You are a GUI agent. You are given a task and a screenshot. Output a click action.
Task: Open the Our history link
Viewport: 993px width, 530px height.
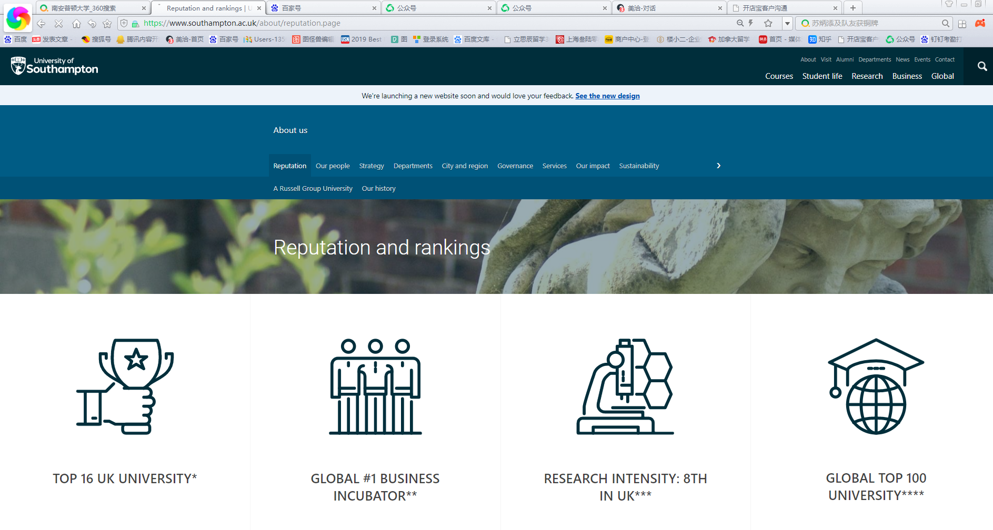(378, 188)
